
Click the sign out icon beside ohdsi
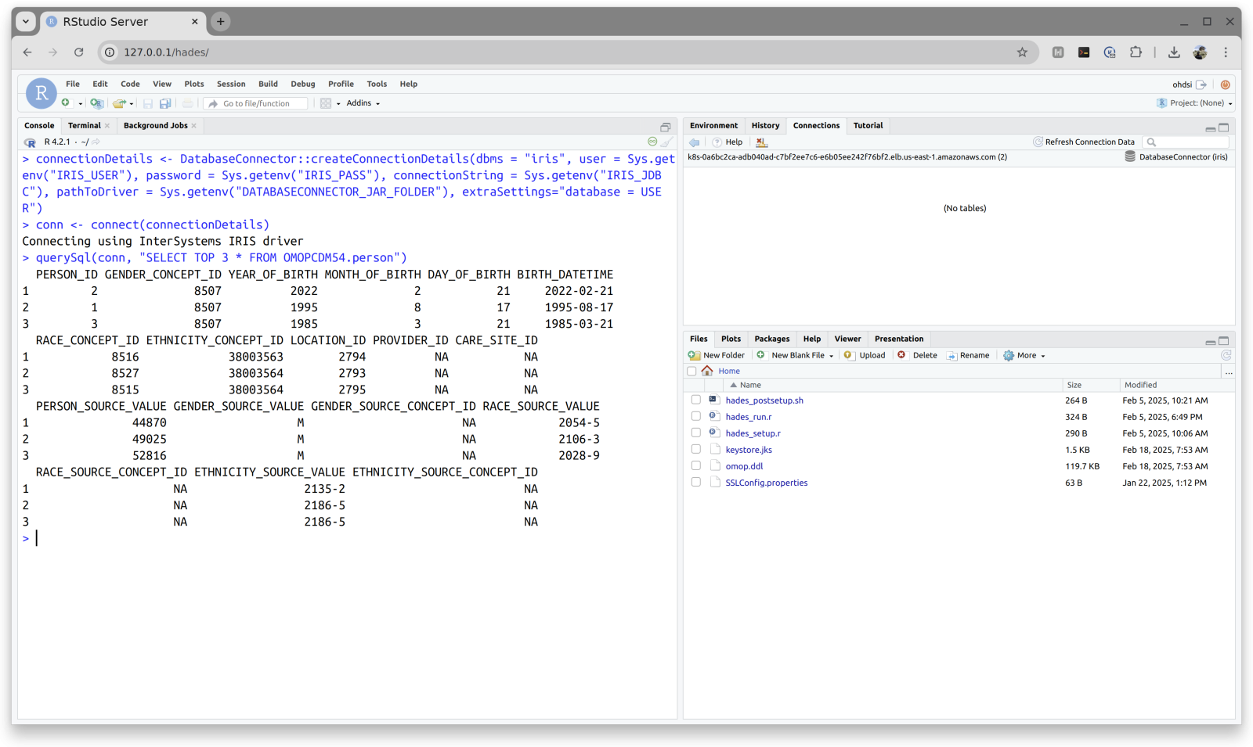point(1201,84)
